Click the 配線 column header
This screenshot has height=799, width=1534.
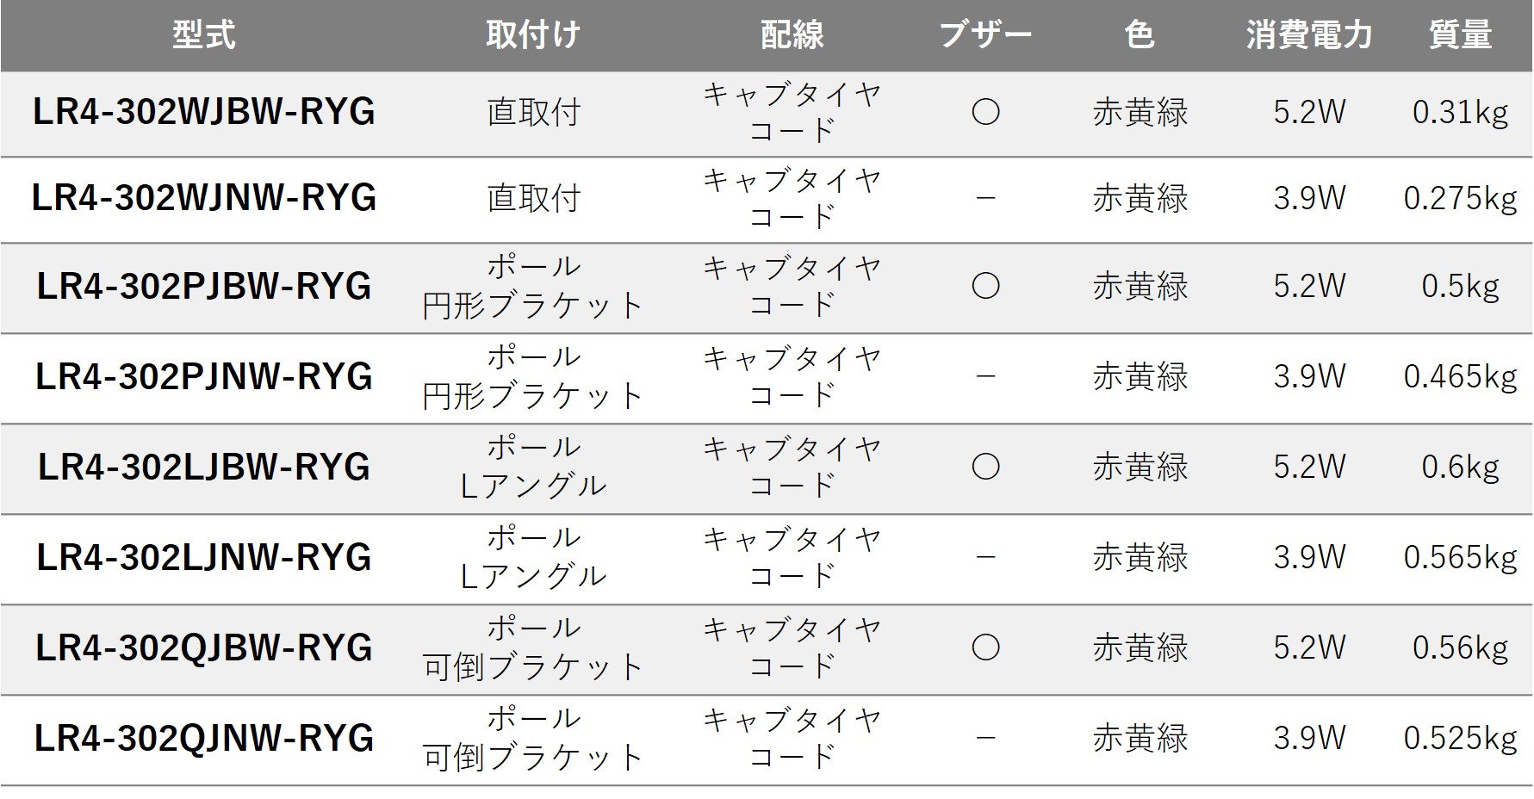pyautogui.click(x=792, y=35)
